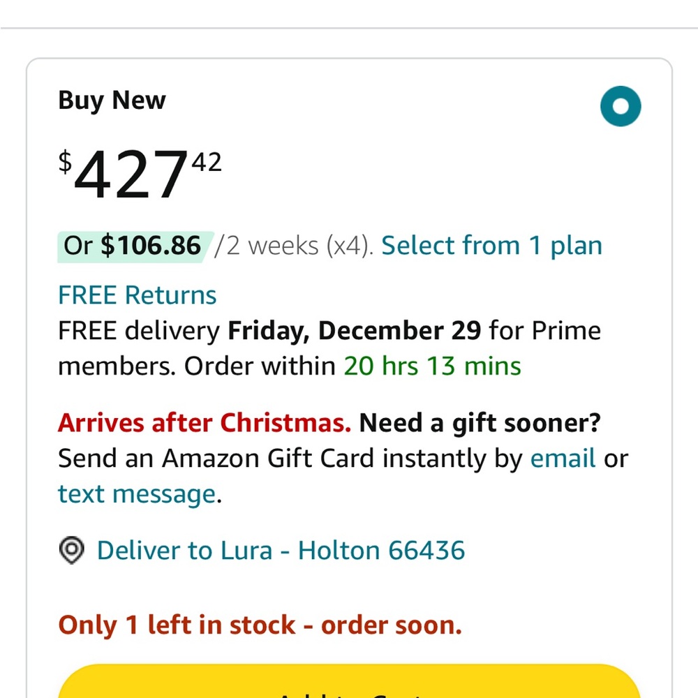Image resolution: width=698 pixels, height=698 pixels.
Task: Click the email gift card link
Action: coord(563,459)
